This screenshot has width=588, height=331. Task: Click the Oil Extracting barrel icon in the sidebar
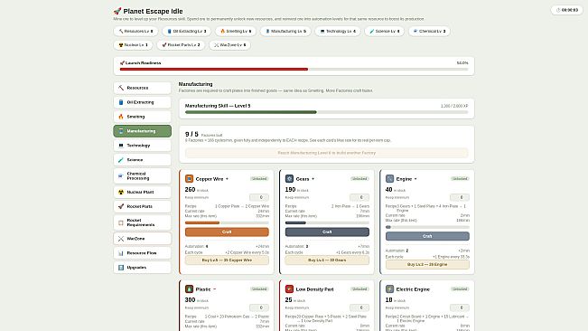121,102
